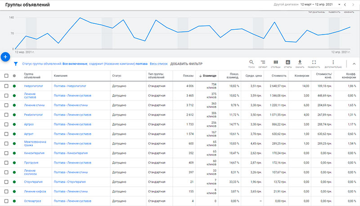Viewport: 360px width, 206px height.
Task: Click the blue plus add button
Action: [x=5, y=57]
